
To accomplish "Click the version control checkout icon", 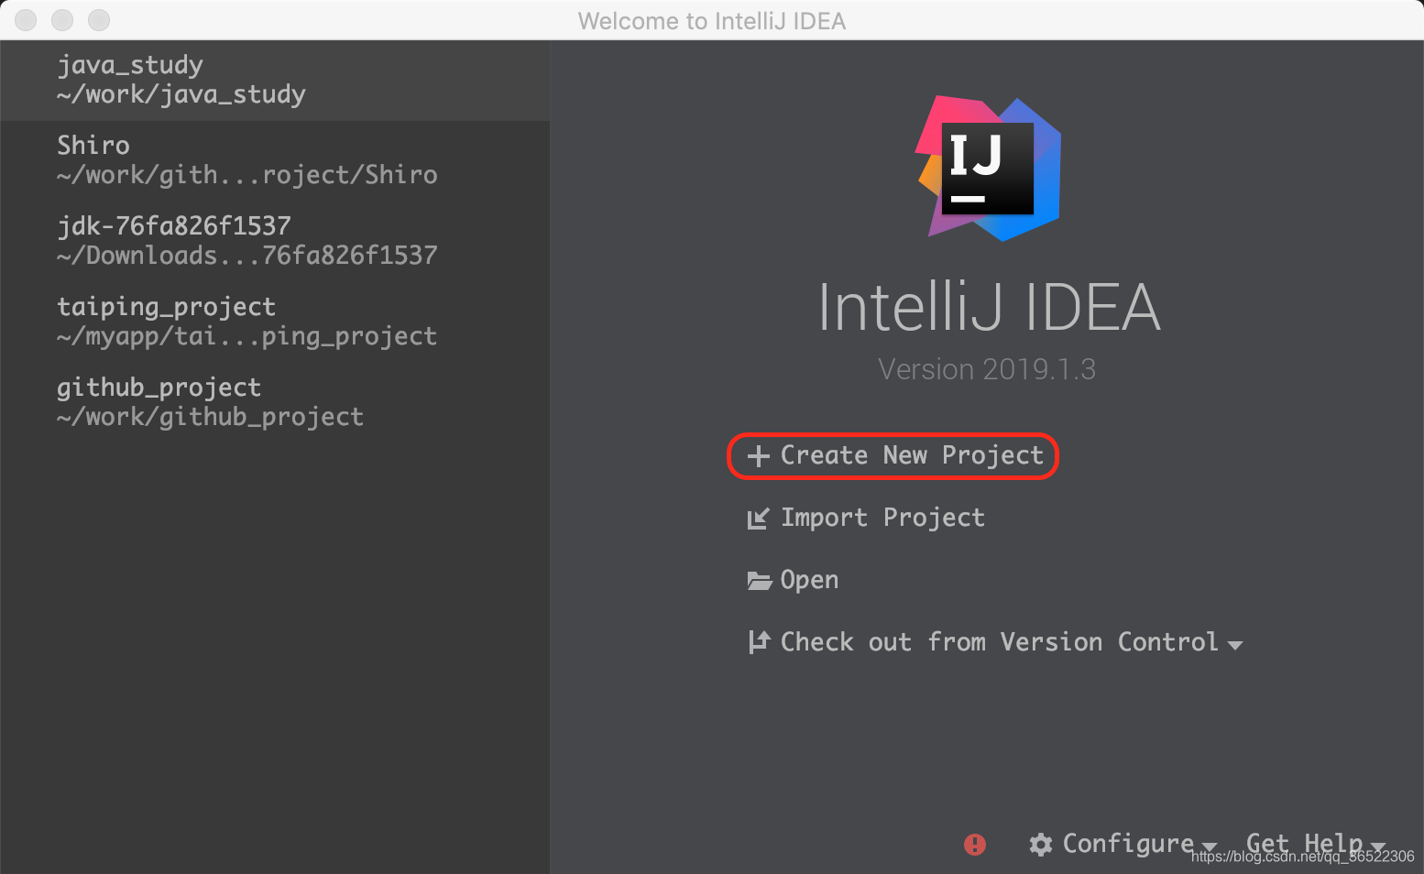I will 759,642.
